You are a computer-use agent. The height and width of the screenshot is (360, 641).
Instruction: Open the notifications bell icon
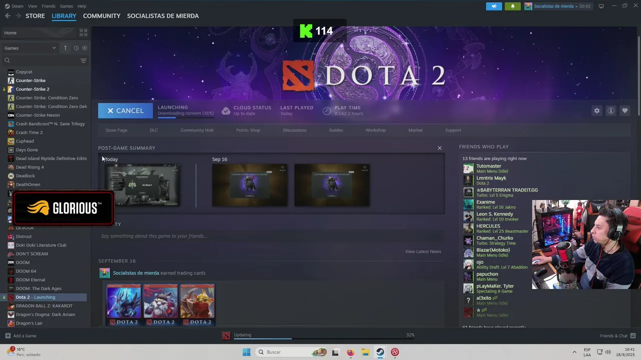tap(512, 6)
